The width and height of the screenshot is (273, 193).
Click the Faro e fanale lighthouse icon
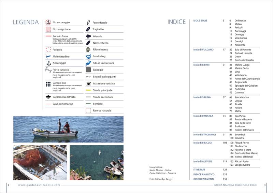coord(88,23)
